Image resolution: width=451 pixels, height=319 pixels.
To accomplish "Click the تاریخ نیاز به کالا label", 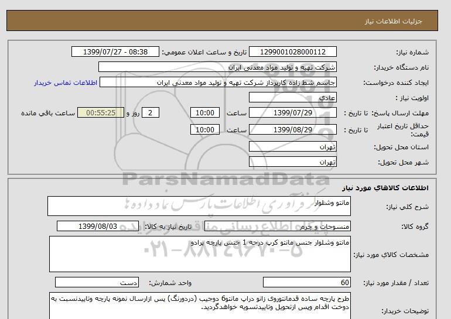I will pyautogui.click(x=168, y=227).
